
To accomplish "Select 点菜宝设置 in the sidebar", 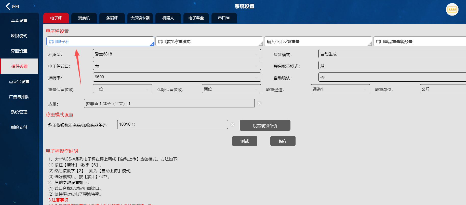I will (x=19, y=82).
